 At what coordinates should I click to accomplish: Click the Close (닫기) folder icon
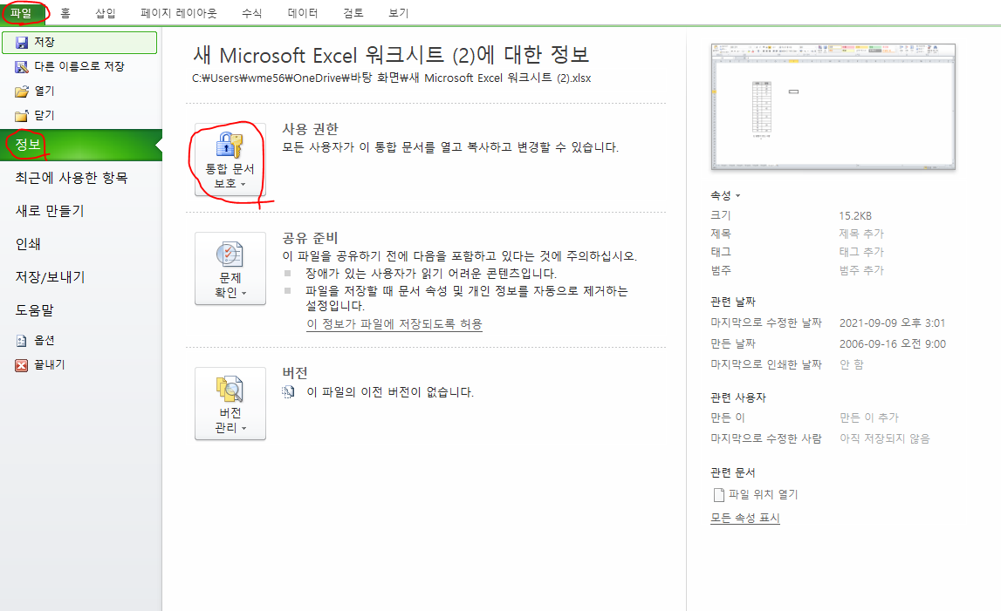(x=22, y=115)
